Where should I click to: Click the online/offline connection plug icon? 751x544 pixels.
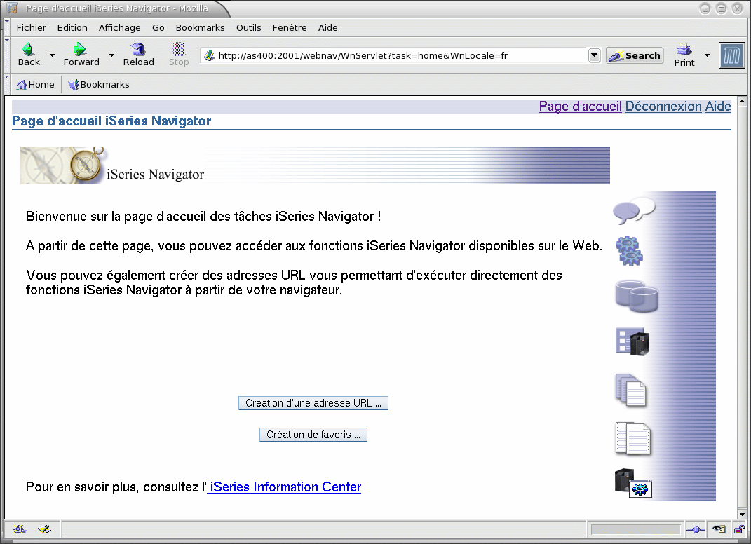695,529
